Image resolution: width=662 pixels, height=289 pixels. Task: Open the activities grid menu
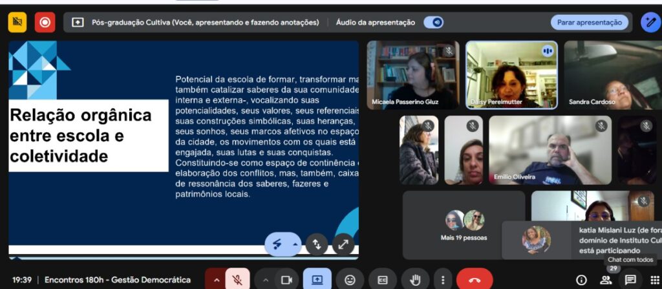654,279
